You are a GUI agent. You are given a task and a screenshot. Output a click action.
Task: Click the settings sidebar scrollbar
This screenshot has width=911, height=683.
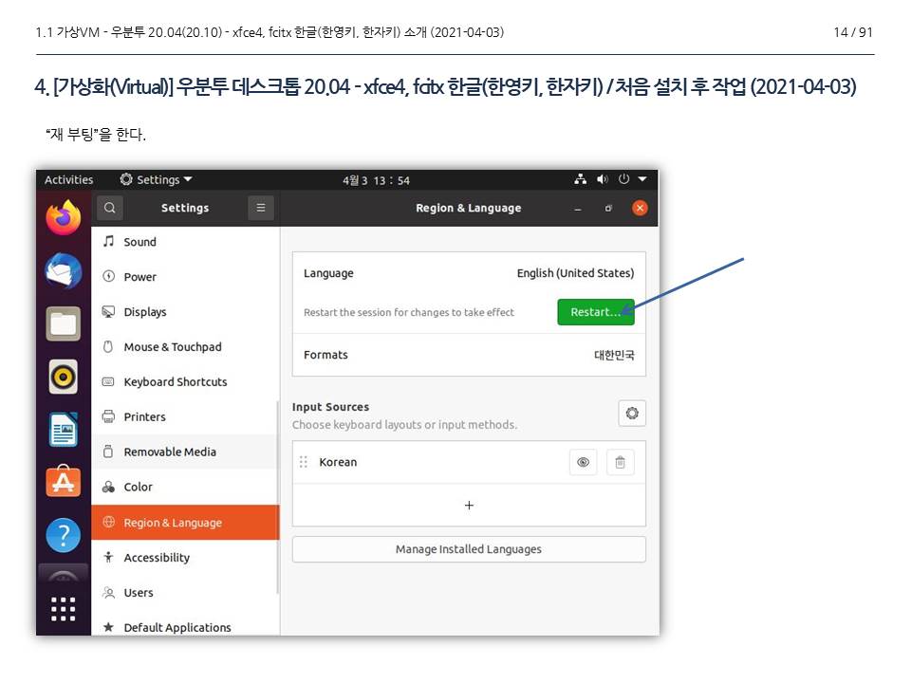(x=278, y=497)
